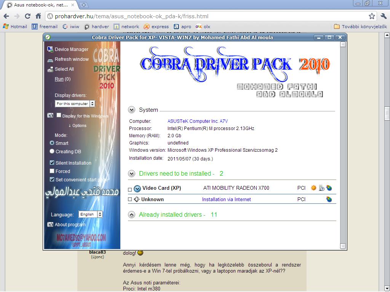Click the Cobra window scroll up arrow

click(x=343, y=44)
